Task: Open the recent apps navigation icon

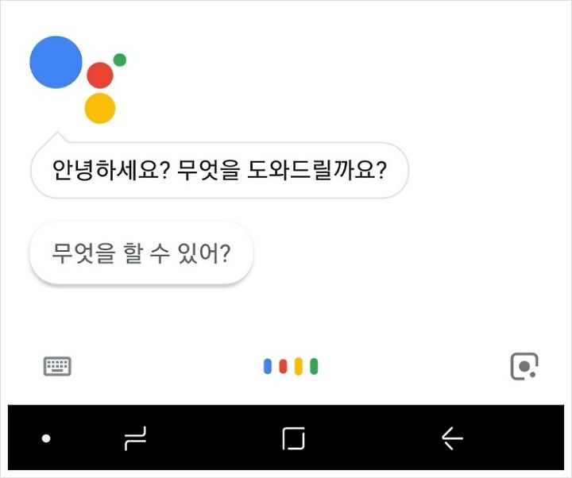Action: (135, 438)
